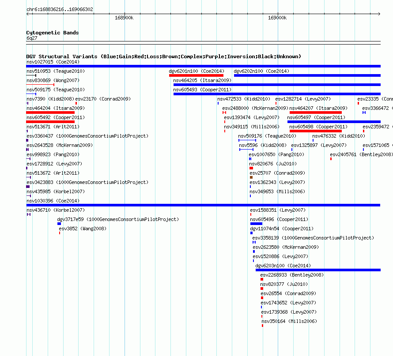Click nsv509176 (Teague2010) label

point(267,136)
